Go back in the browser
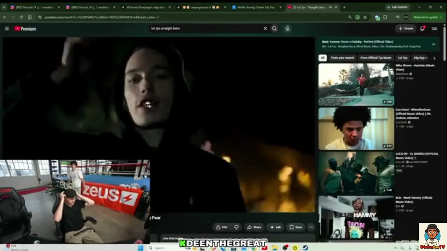 tap(5, 17)
